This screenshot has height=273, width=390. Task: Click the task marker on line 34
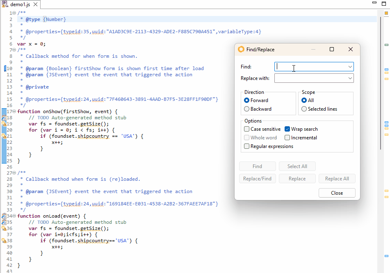4,216
